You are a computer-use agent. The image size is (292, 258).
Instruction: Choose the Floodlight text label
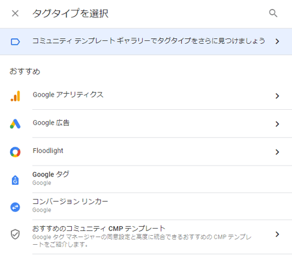point(48,151)
